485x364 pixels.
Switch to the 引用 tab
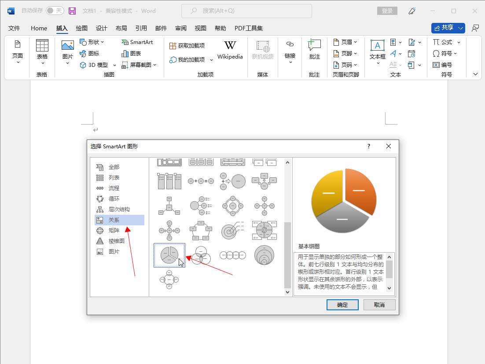141,28
